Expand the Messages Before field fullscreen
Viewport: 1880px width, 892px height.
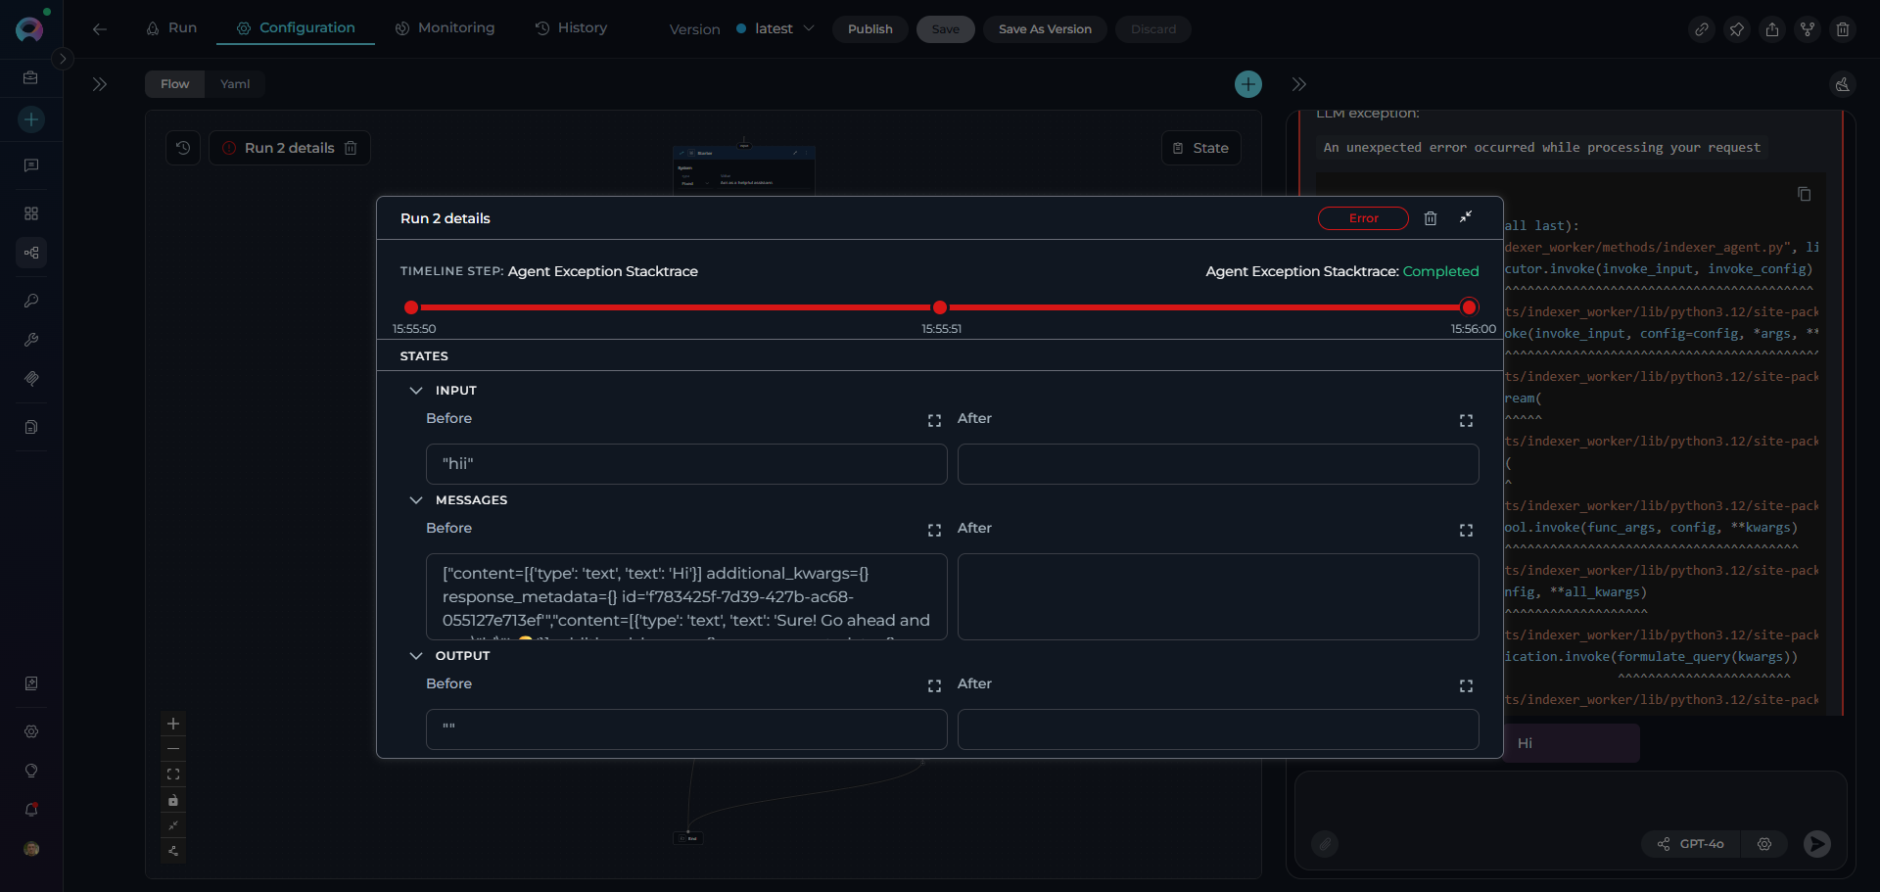coord(934,530)
